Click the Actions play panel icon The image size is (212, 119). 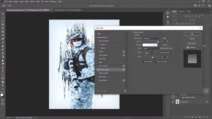pyautogui.click(x=168, y=17)
